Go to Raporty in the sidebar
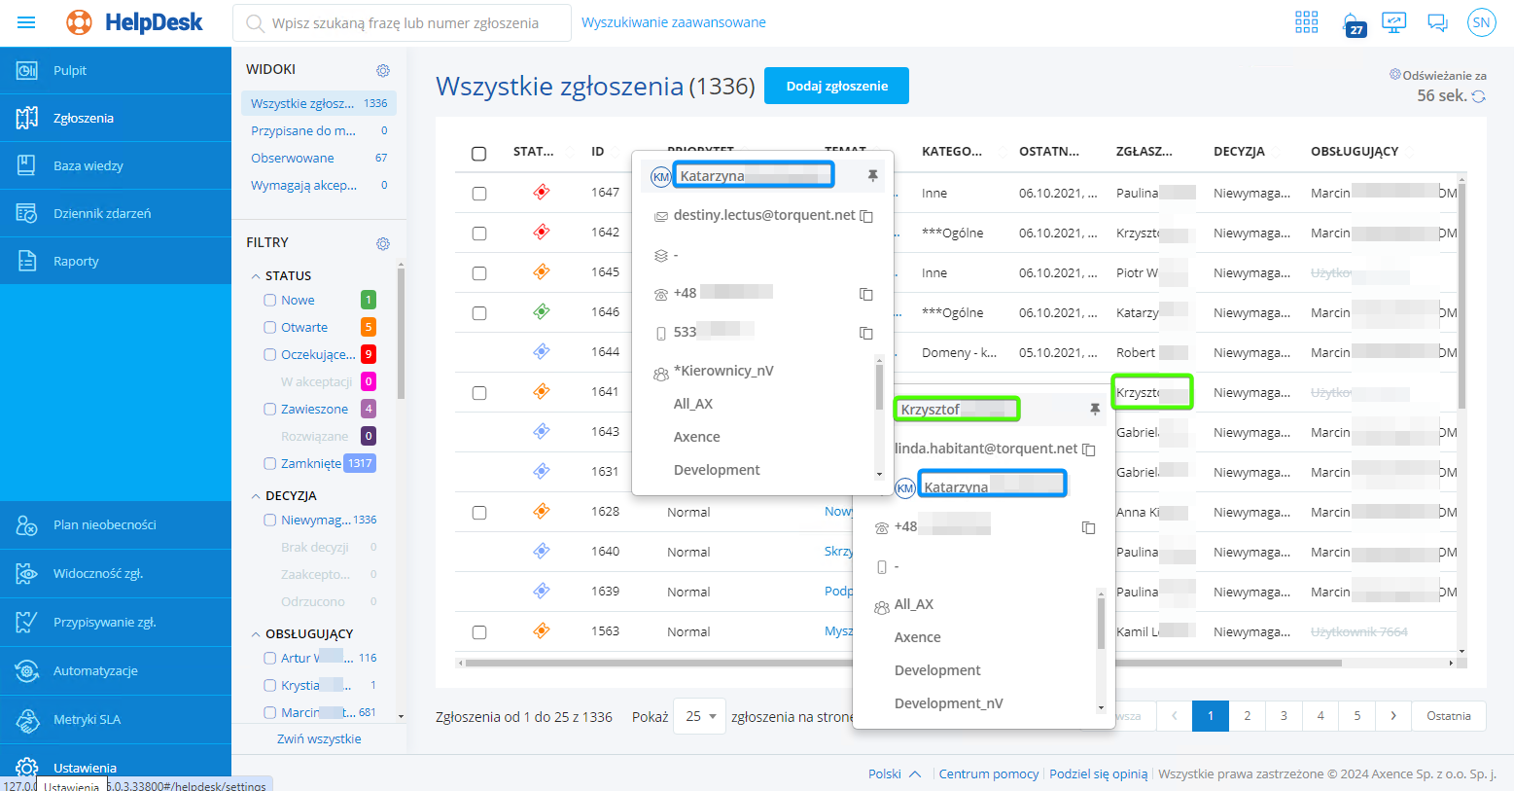 76,262
